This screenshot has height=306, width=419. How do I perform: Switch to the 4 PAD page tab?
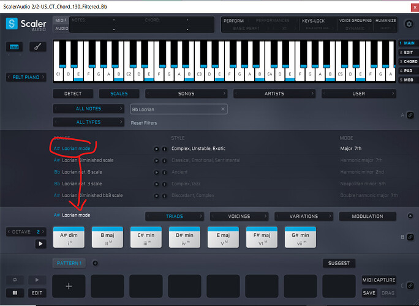[x=409, y=71]
